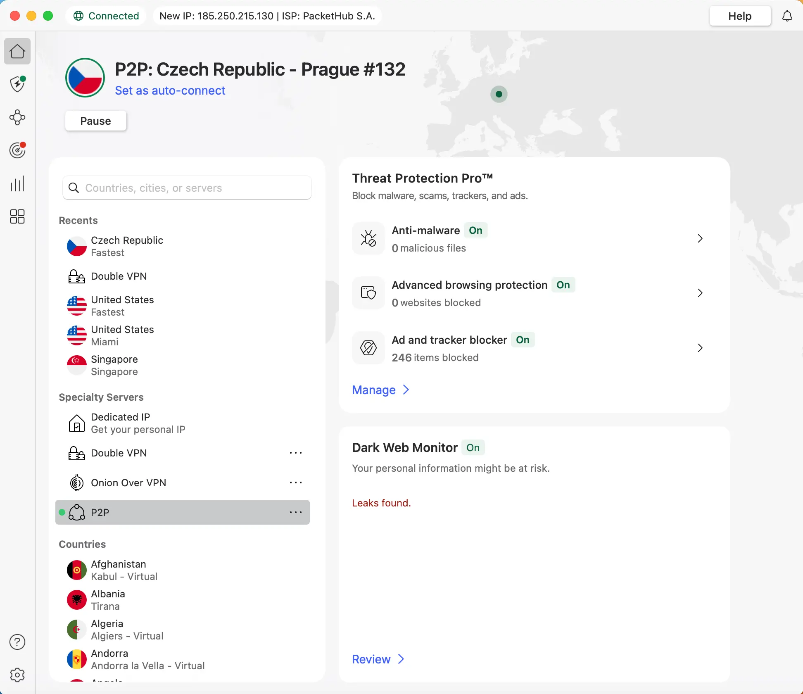Open Threat Protection from the sidebar
The image size is (803, 694).
(17, 84)
